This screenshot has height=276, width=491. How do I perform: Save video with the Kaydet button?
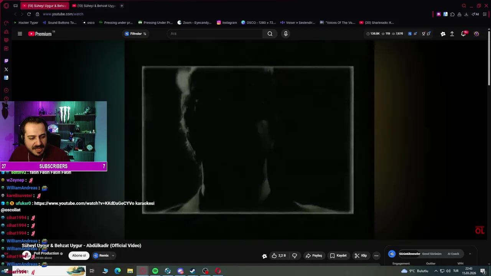click(338, 256)
